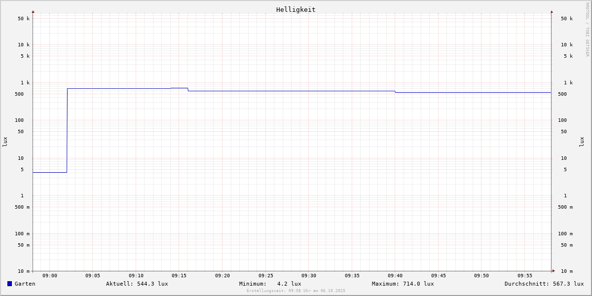Click the 09:05 time axis label
Screen dimensions: 592x296
[x=93, y=276]
